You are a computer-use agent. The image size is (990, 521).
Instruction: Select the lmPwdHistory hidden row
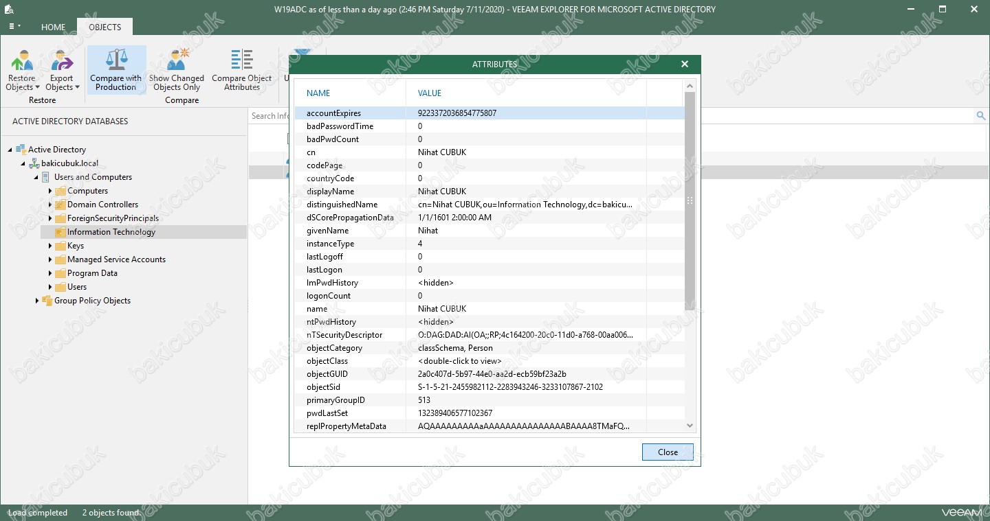point(489,283)
